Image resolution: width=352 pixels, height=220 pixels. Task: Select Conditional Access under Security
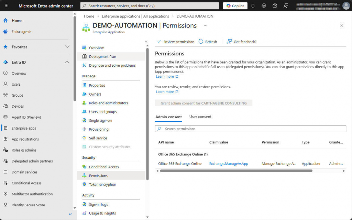[x=104, y=166]
